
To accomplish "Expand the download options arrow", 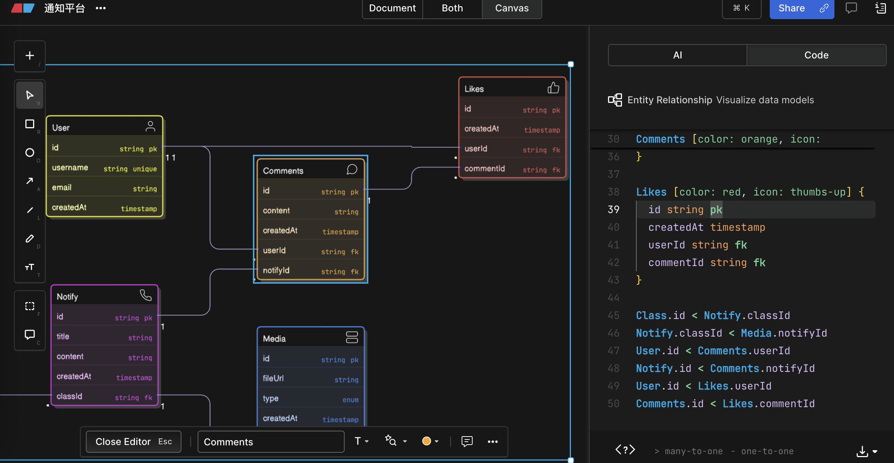I will (x=875, y=452).
